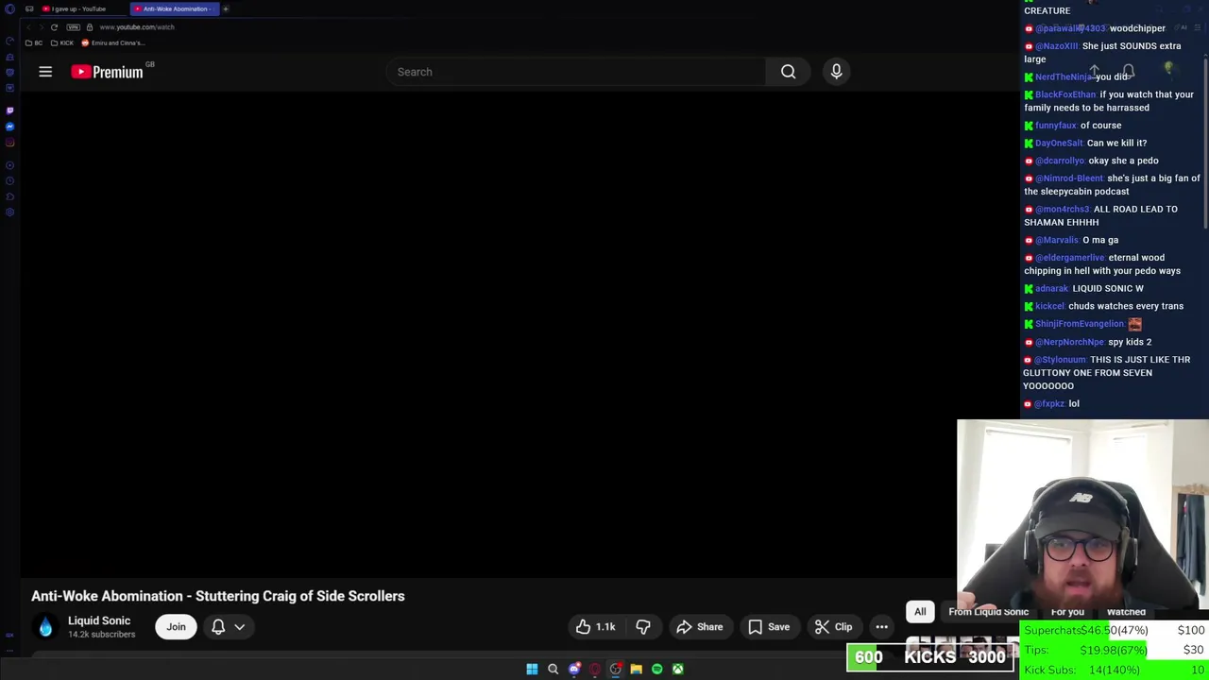Select the From Liquid Sonic chip
1209x680 pixels.
pyautogui.click(x=988, y=612)
